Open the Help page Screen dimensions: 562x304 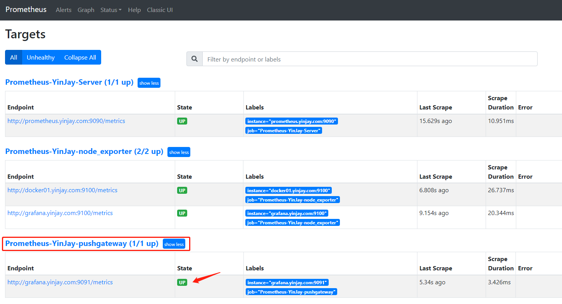coord(134,10)
